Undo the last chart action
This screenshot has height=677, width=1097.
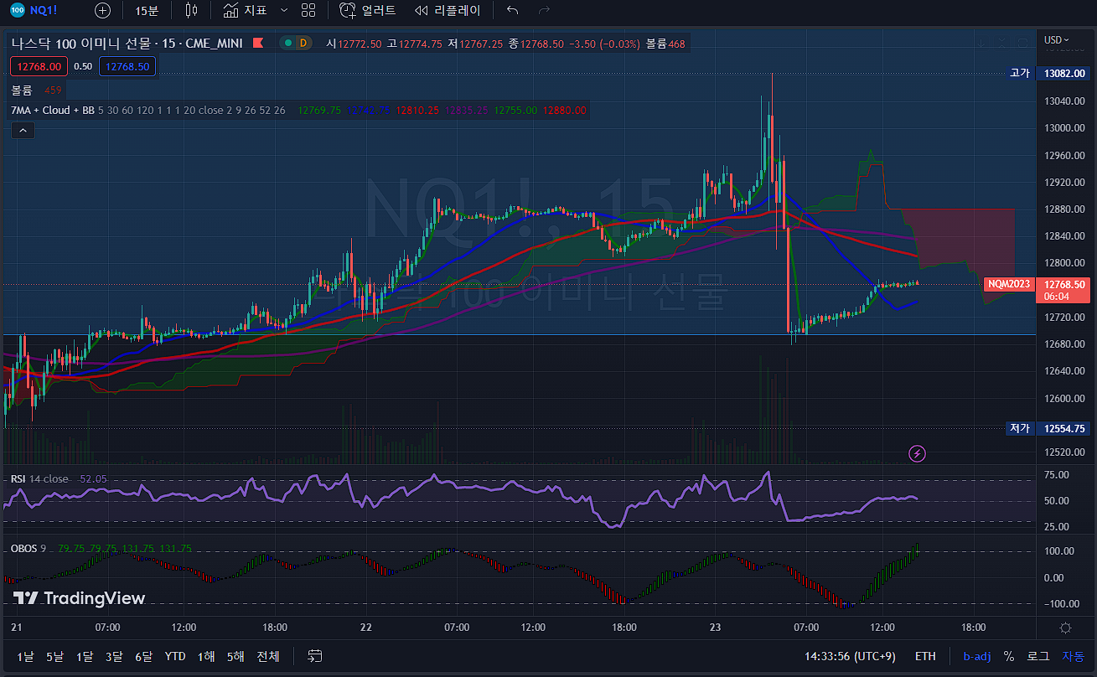(513, 11)
